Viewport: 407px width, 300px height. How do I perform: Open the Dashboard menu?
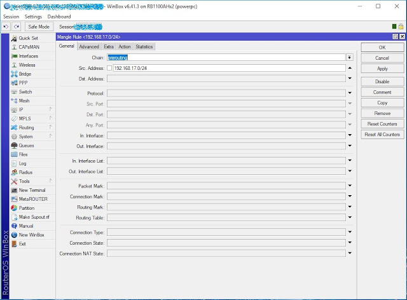59,17
